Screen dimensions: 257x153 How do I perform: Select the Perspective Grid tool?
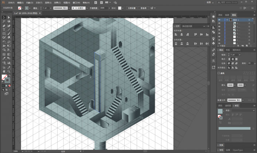point(9,50)
